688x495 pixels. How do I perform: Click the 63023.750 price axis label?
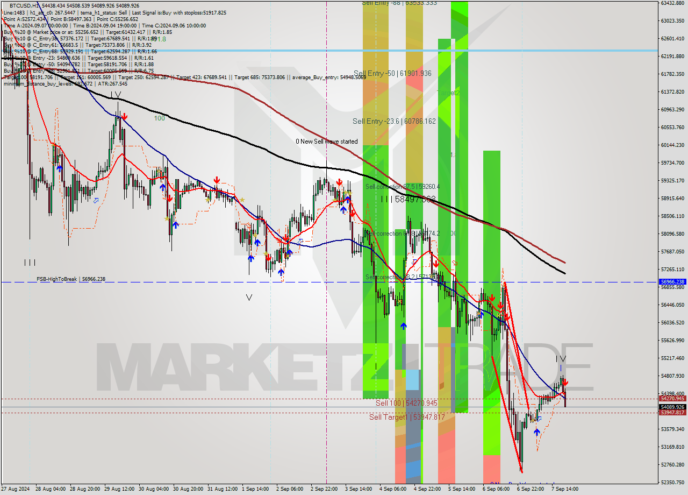[x=673, y=21]
